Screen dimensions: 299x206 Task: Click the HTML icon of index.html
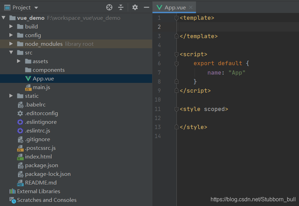[x=20, y=157]
